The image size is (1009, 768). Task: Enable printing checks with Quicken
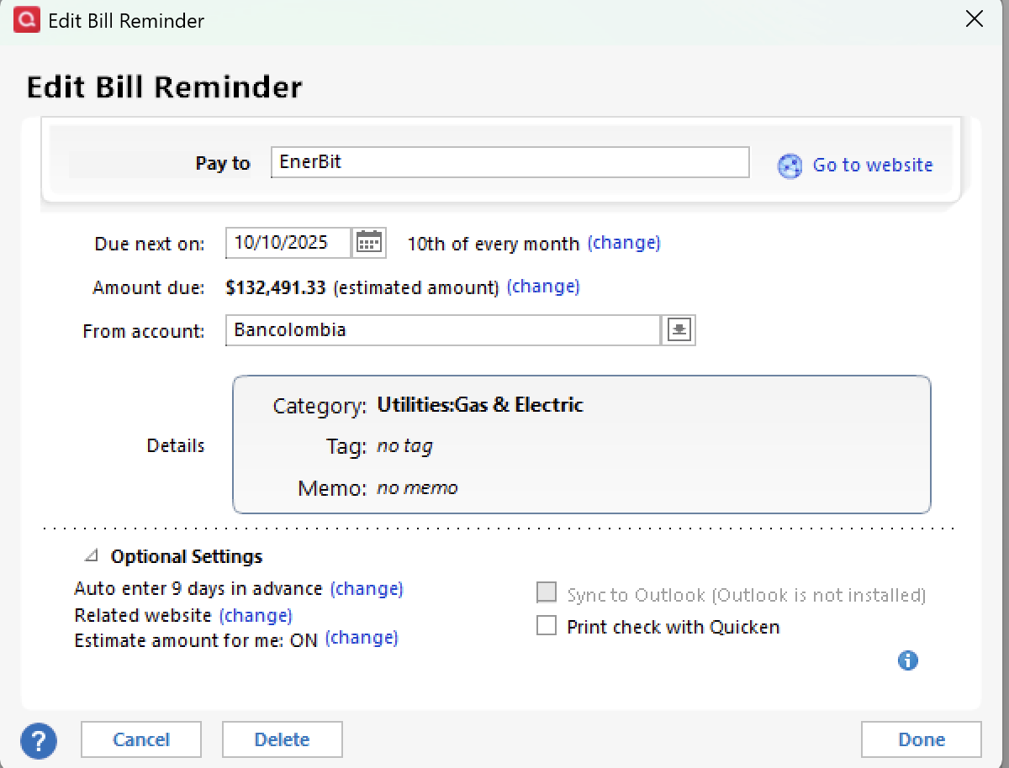pyautogui.click(x=547, y=626)
